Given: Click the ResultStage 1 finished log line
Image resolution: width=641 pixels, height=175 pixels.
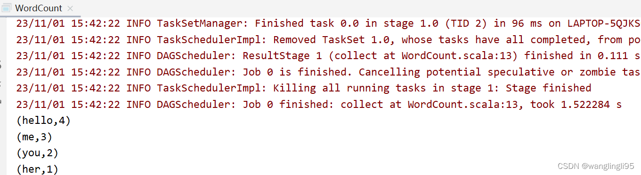Looking at the screenshot, I should (328, 56).
